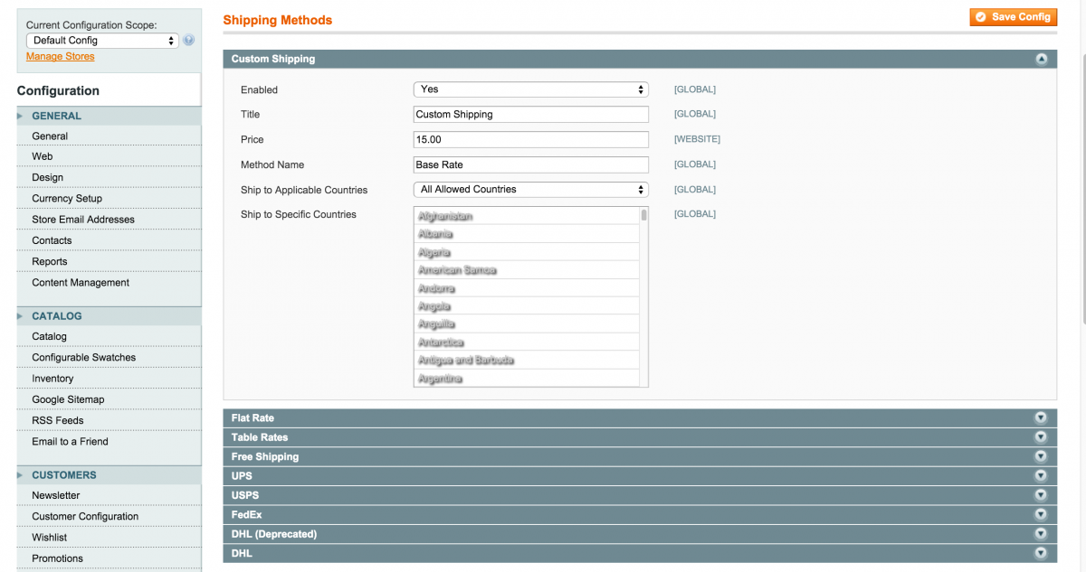Expand the UPS section arrow
Image resolution: width=1086 pixels, height=572 pixels.
pyautogui.click(x=1041, y=475)
